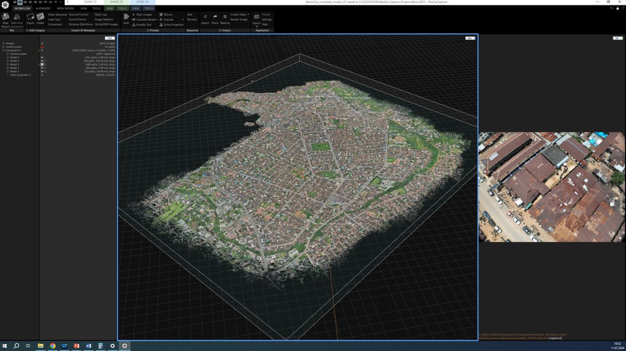Viewport: 626px width, 351px height.
Task: Expand the Images tree node
Action: coord(3,43)
